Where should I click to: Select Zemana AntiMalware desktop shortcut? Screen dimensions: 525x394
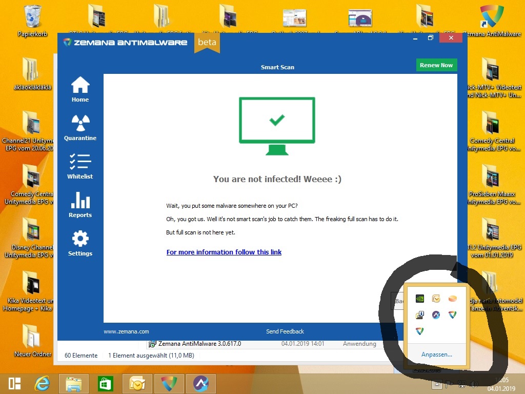(492, 21)
